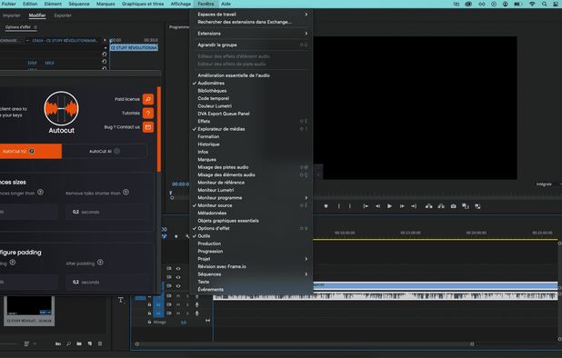Open the Fichier menu

click(8, 4)
